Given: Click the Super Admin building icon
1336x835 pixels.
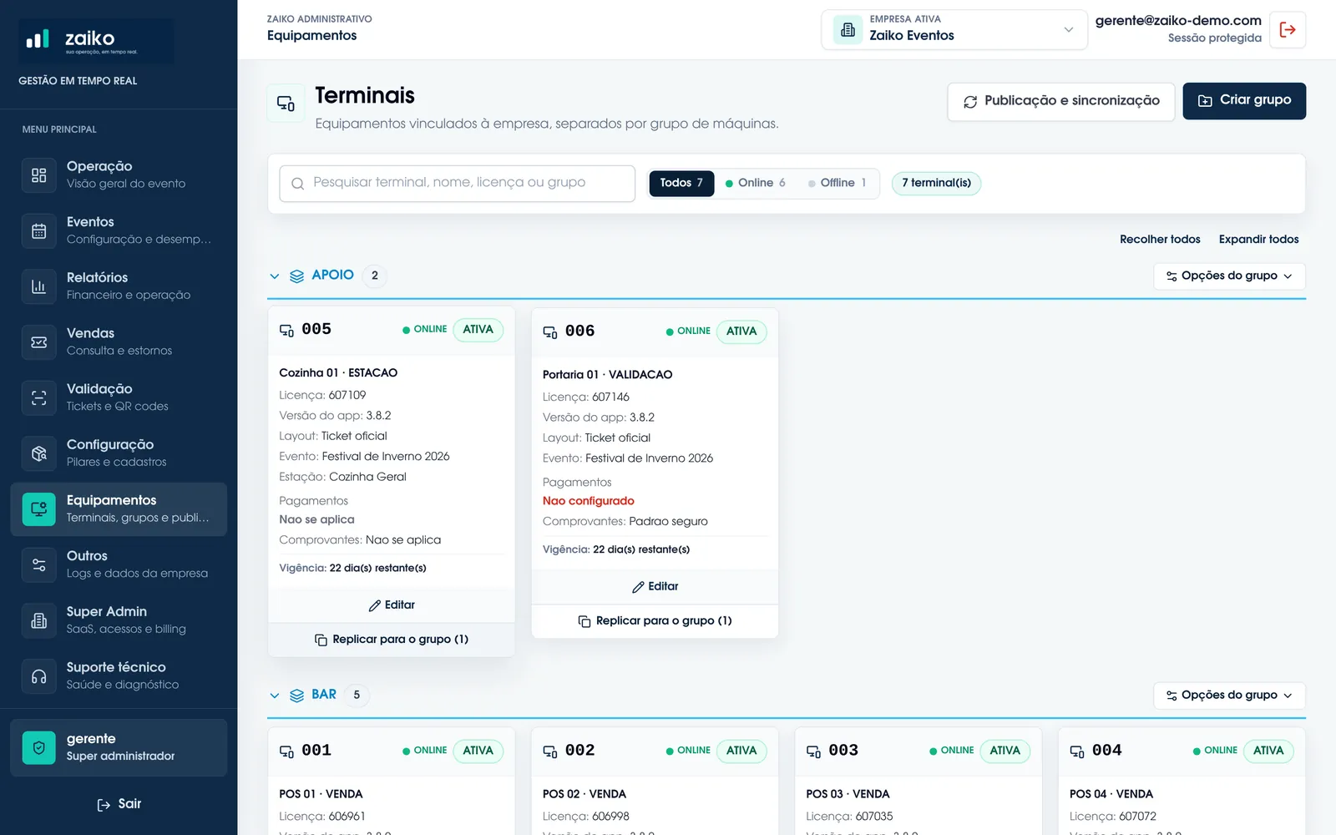Looking at the screenshot, I should (38, 620).
